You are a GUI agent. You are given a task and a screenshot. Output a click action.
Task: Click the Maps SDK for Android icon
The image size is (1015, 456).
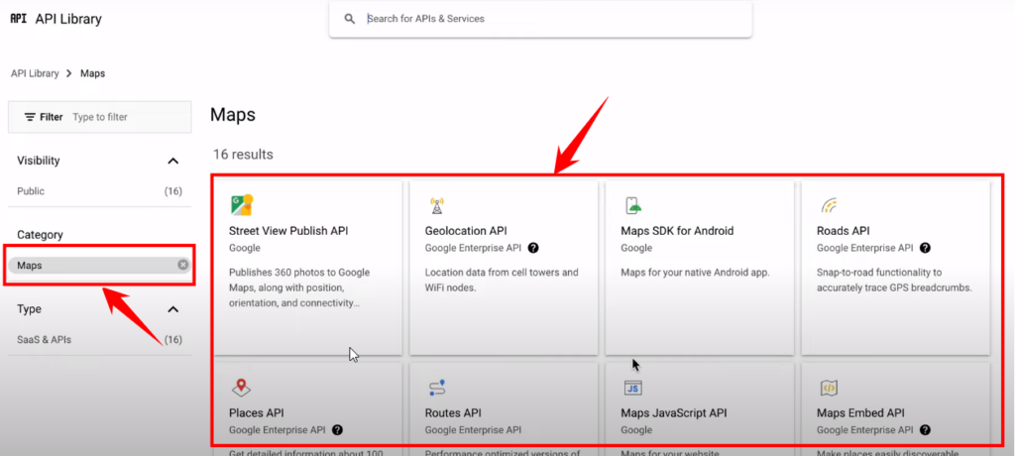pyautogui.click(x=633, y=205)
